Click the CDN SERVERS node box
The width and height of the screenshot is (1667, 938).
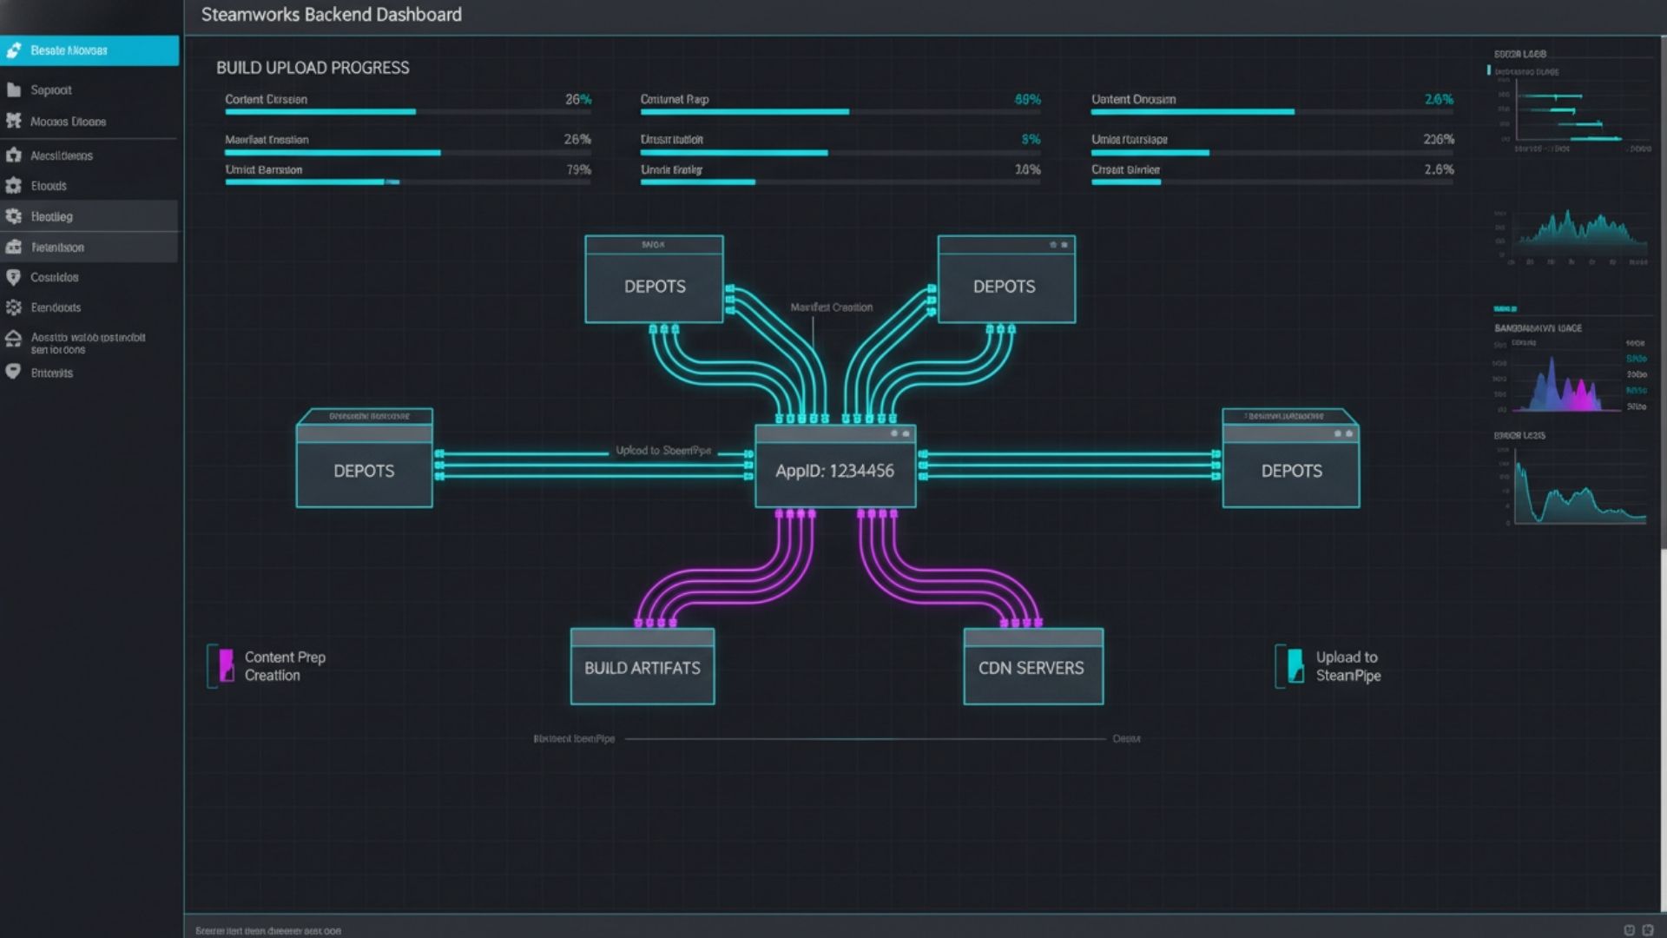click(1032, 668)
